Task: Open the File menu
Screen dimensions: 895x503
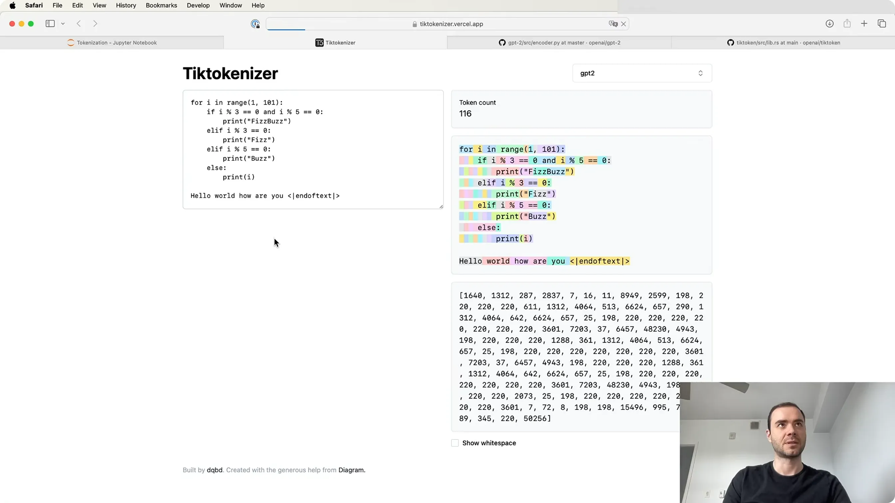Action: coord(57,6)
